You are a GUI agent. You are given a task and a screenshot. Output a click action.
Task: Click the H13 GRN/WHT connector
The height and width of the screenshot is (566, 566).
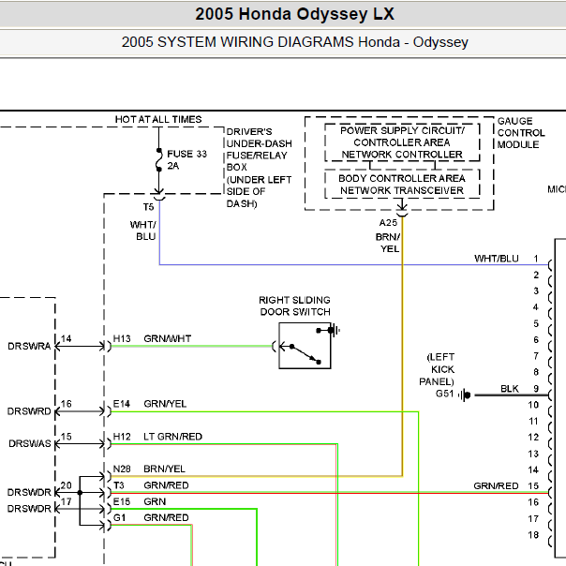(x=109, y=346)
